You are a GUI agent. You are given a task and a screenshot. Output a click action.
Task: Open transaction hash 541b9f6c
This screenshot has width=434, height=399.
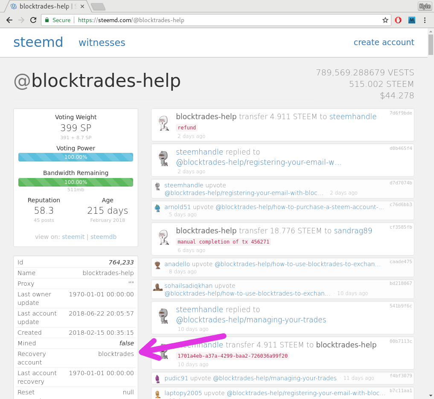(401, 306)
